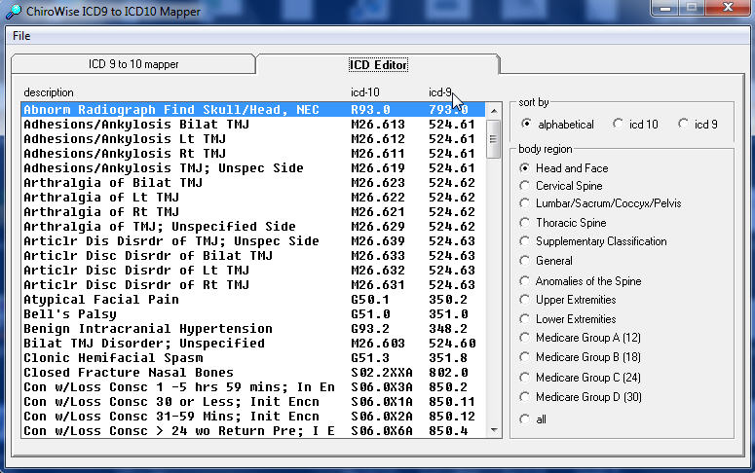Select Medicare Group D (30)
Screen dimensions: 755x473
[581, 397]
